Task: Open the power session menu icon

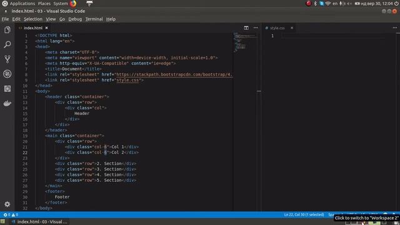Action: [x=396, y=3]
